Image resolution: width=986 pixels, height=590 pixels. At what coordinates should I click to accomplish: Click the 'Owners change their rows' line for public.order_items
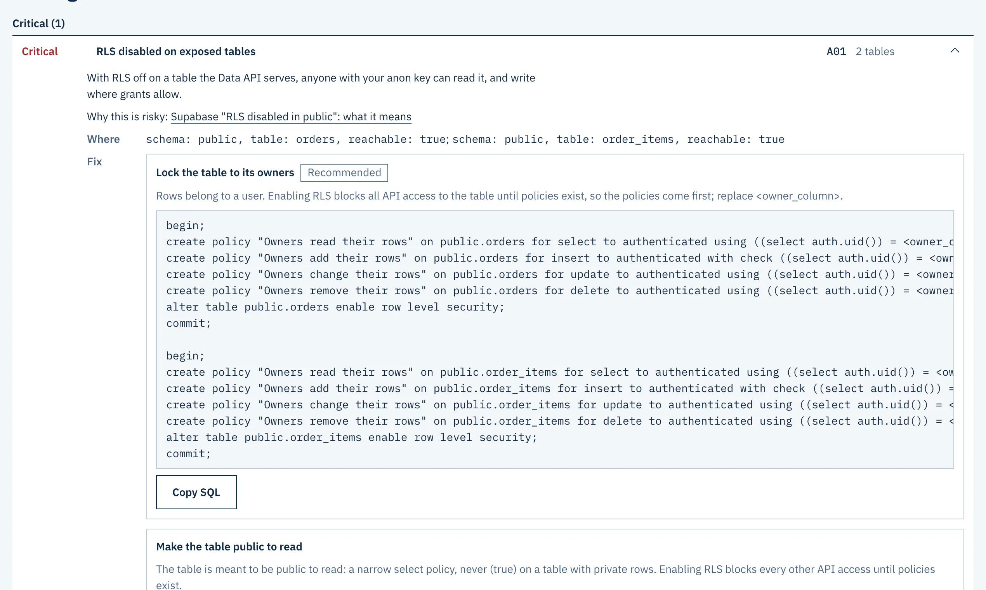[x=560, y=405]
